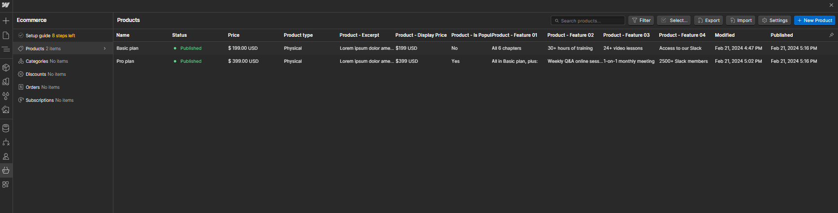The image size is (838, 213).
Task: Click Published status of Basic plan
Action: (x=190, y=48)
